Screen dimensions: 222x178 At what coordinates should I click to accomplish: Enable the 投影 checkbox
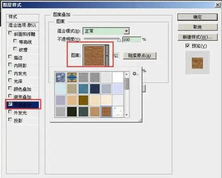pos(10,120)
